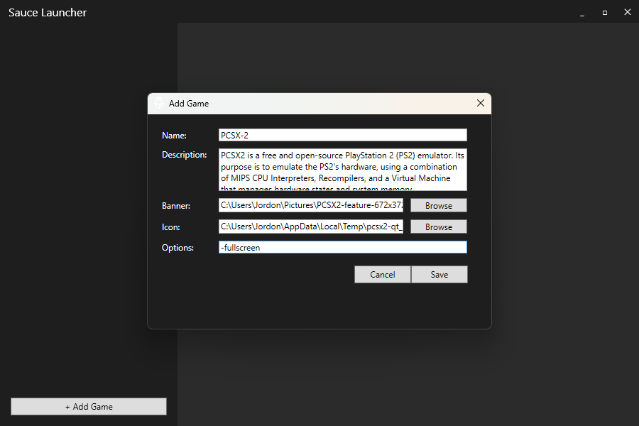Screen dimensions: 639x426
Task: Maximize the Sauce Launcher window
Action: 605,13
